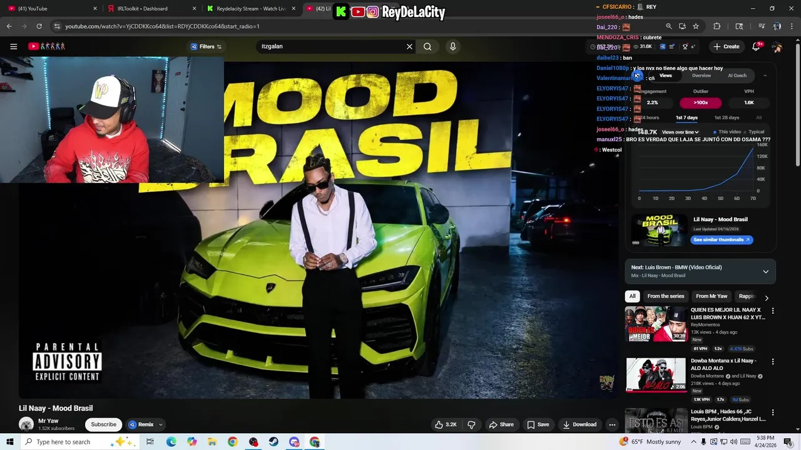Expand the Next: Luis Brown - BMW playlist panel

point(765,272)
